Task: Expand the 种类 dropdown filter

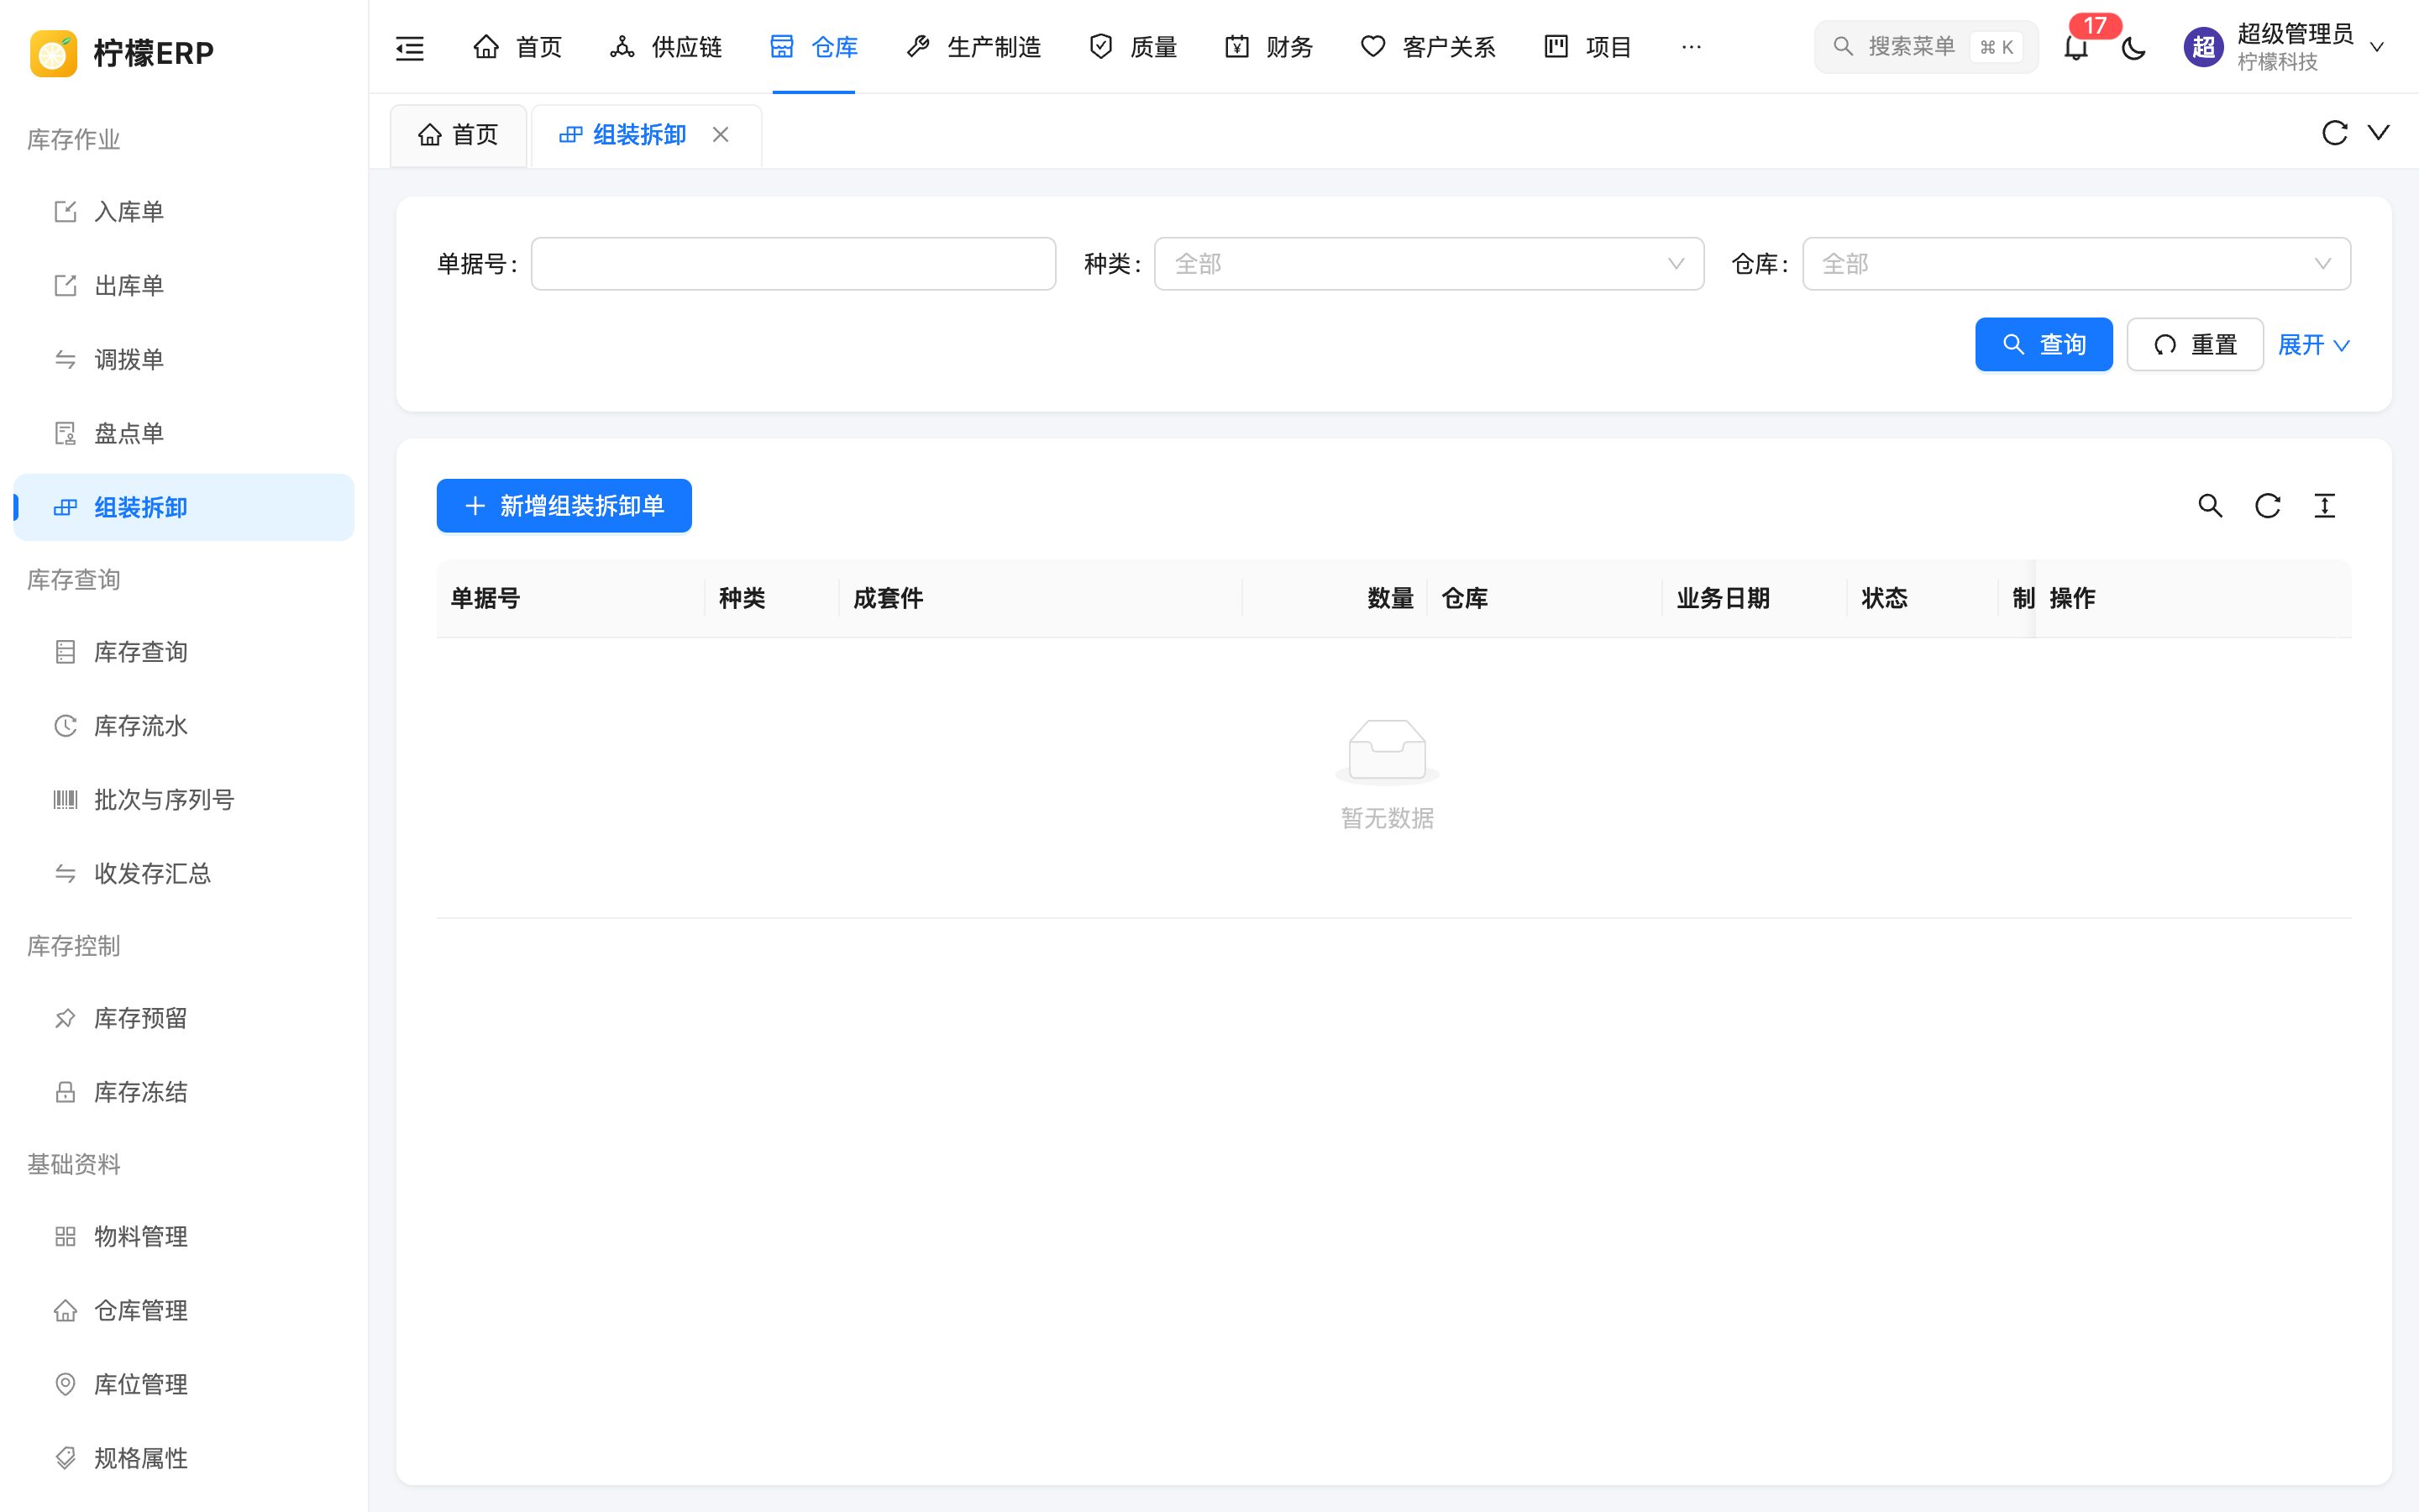Action: tap(1429, 264)
